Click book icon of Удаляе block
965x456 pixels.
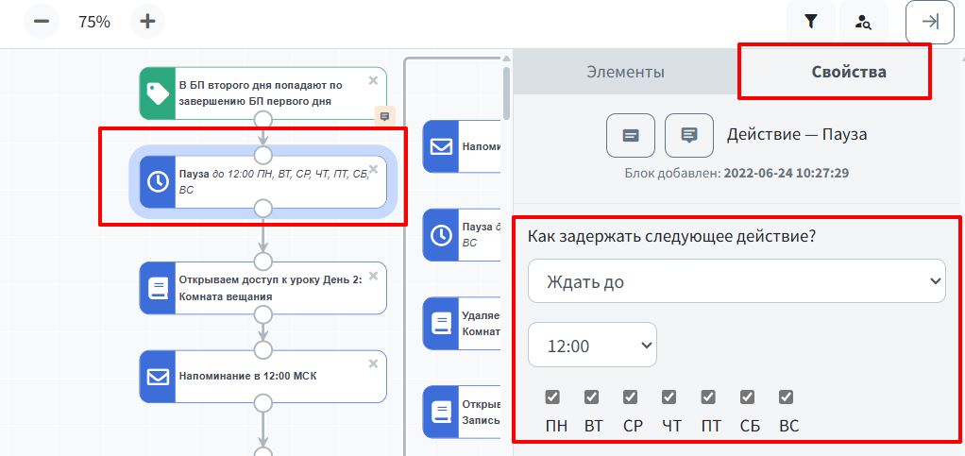(x=441, y=324)
